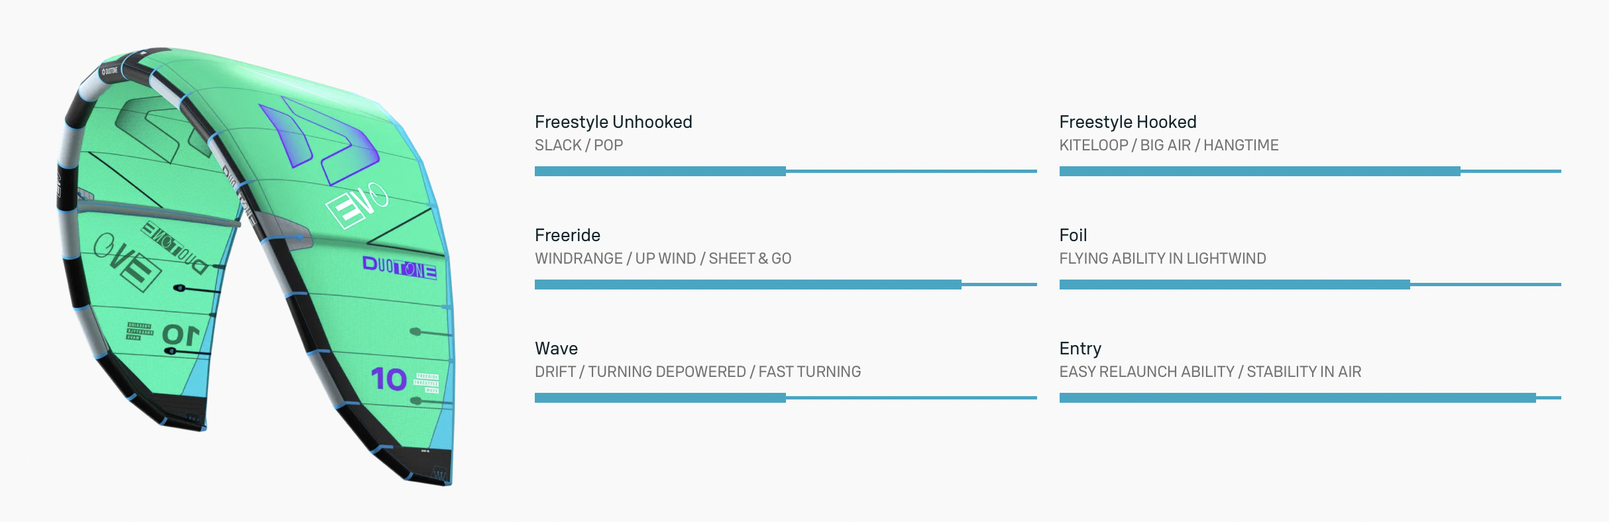
Task: Select the Freeride rating title
Action: coord(567,235)
